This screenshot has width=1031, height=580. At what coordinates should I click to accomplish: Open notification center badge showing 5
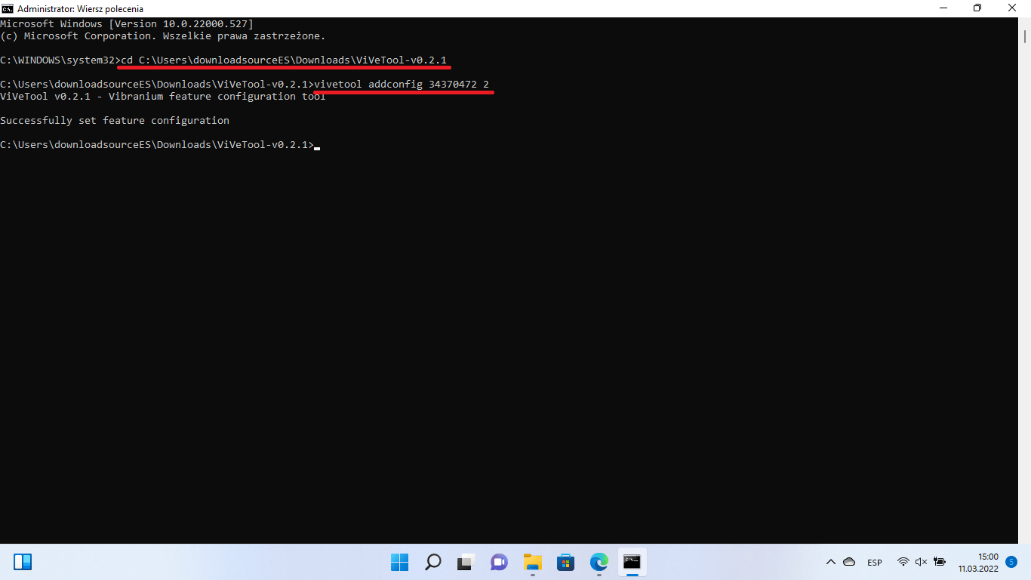(1012, 562)
